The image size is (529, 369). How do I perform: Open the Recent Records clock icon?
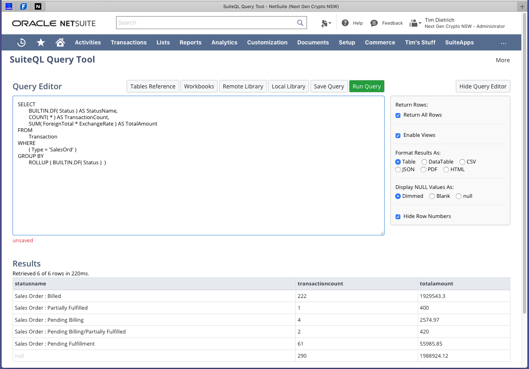[x=21, y=42]
